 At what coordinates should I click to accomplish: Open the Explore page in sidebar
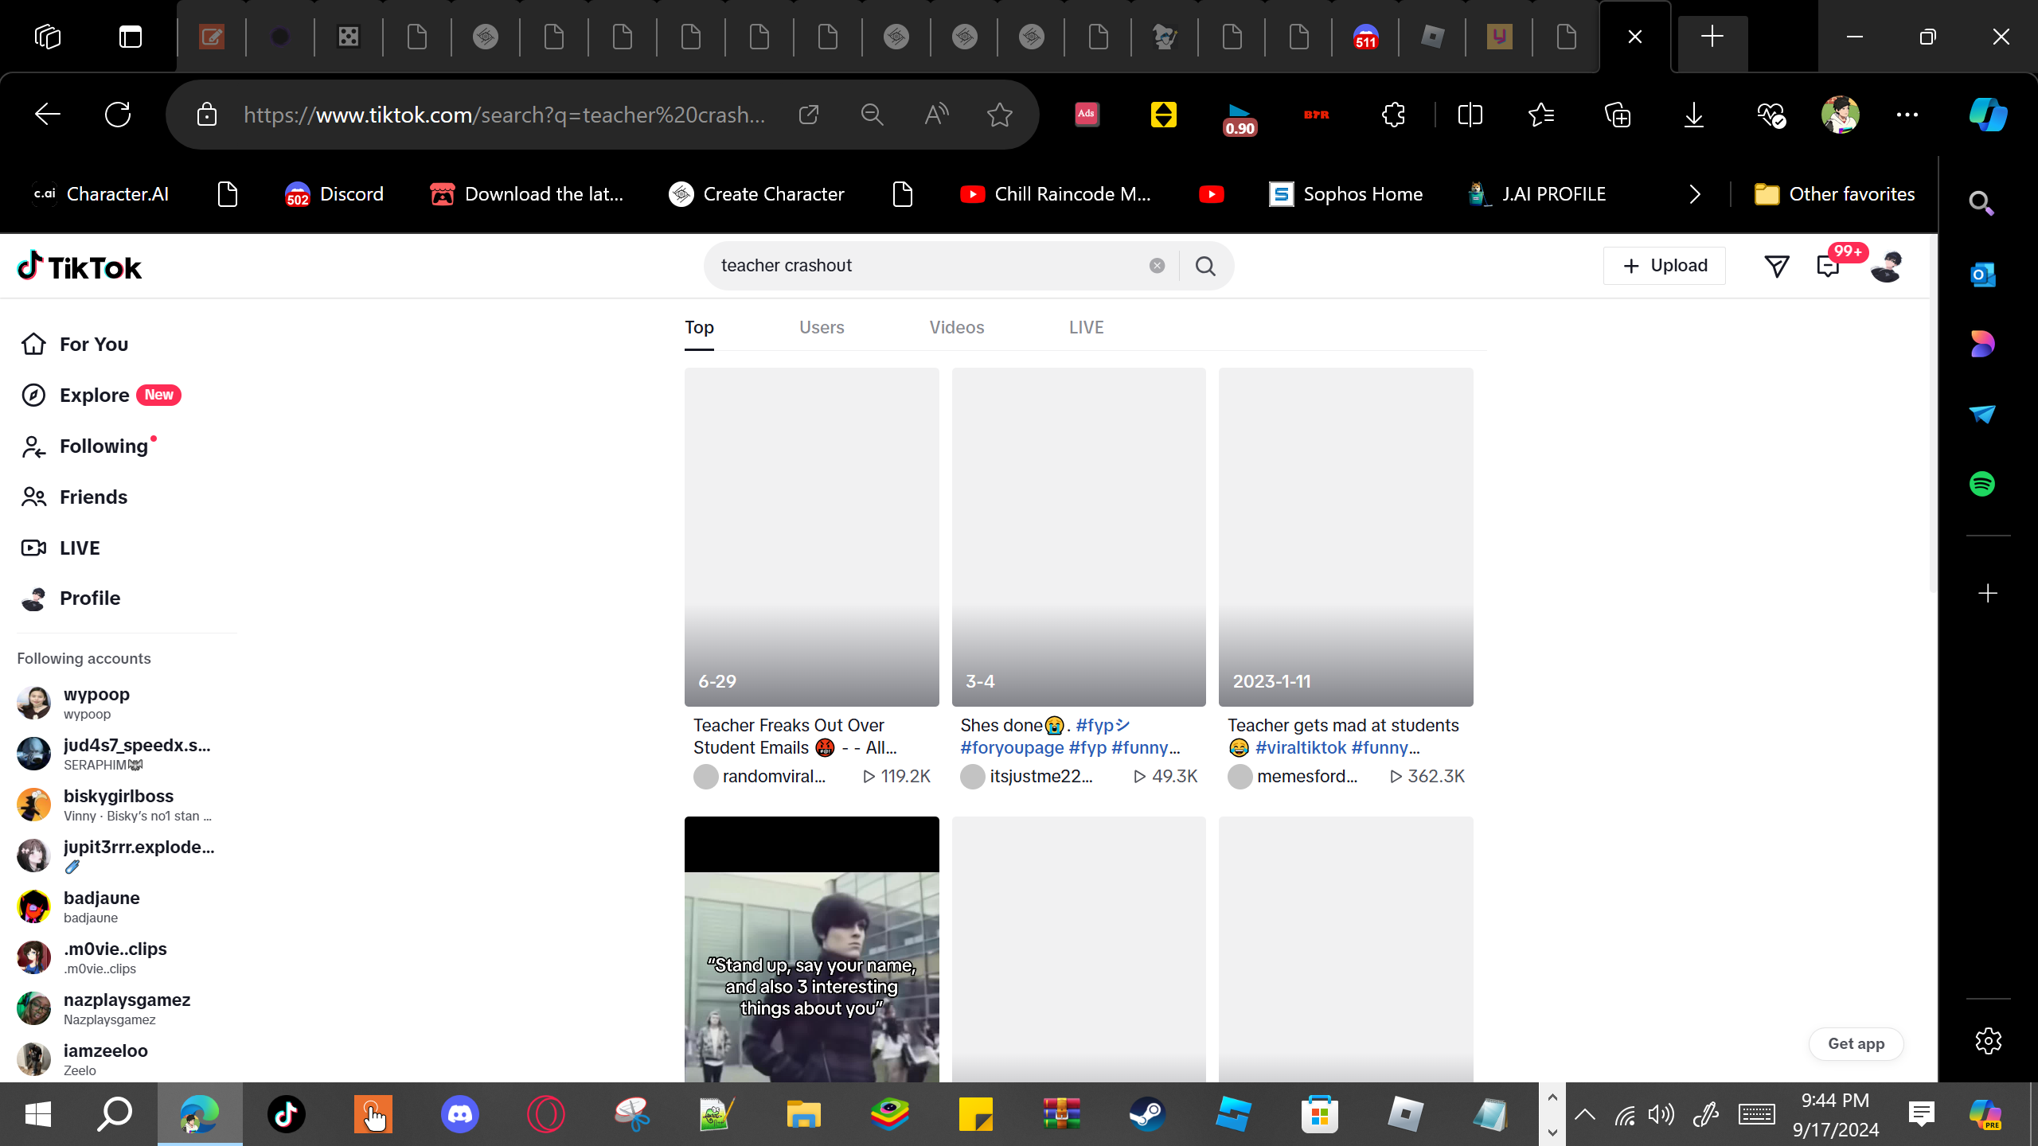pos(94,396)
